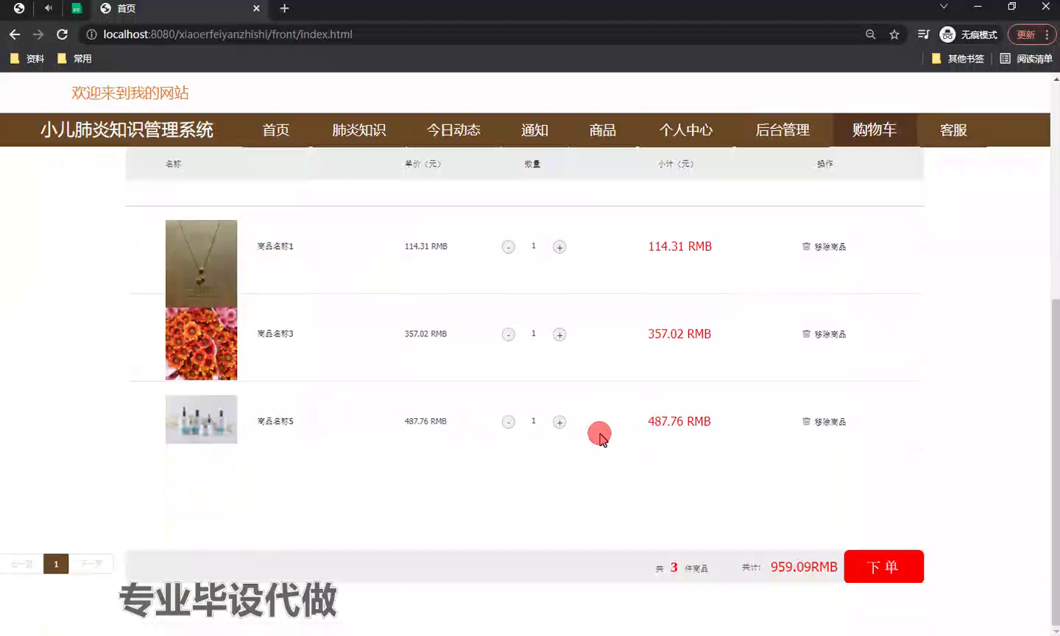Screen dimensions: 1060x636
Task: Click the browser forward arrow
Action: click(x=38, y=35)
